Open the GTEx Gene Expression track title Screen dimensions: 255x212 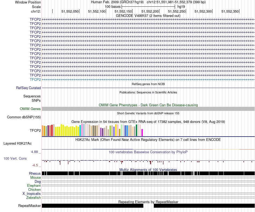(148, 122)
